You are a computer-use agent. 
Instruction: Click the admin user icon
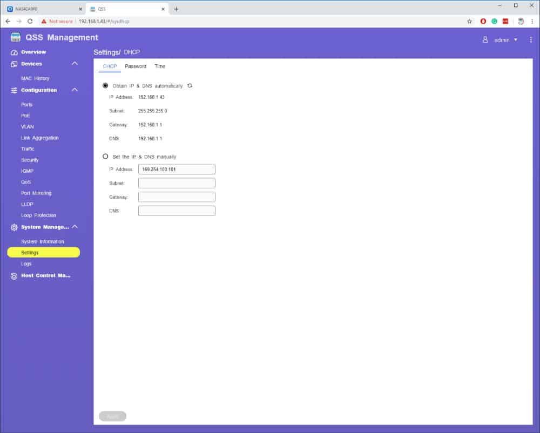coord(485,40)
